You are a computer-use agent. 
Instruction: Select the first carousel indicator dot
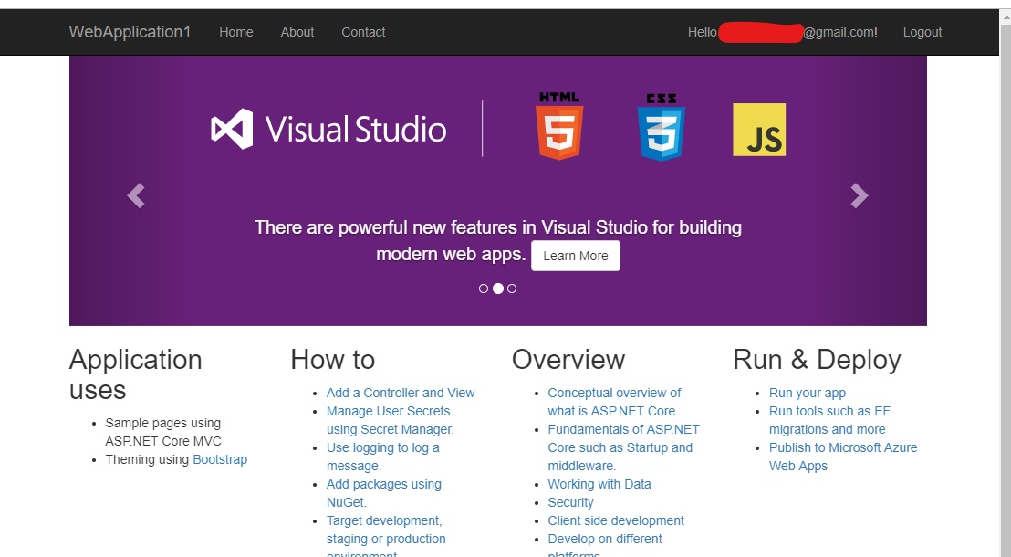pyautogui.click(x=484, y=289)
